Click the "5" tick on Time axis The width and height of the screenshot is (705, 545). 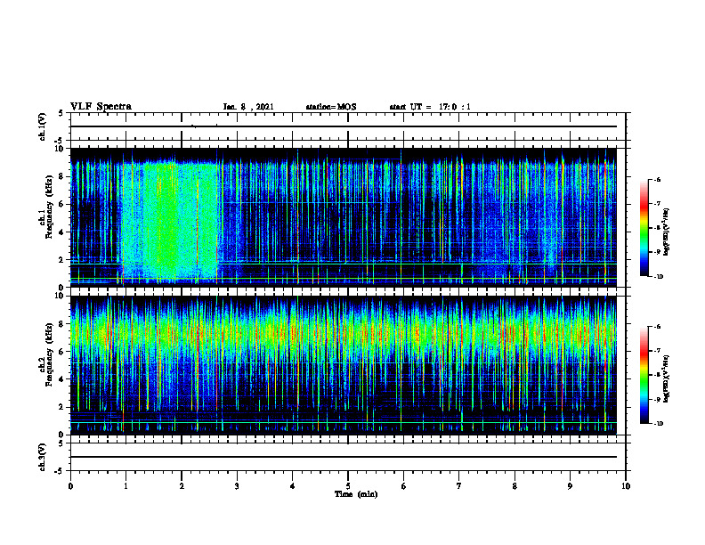348,486
